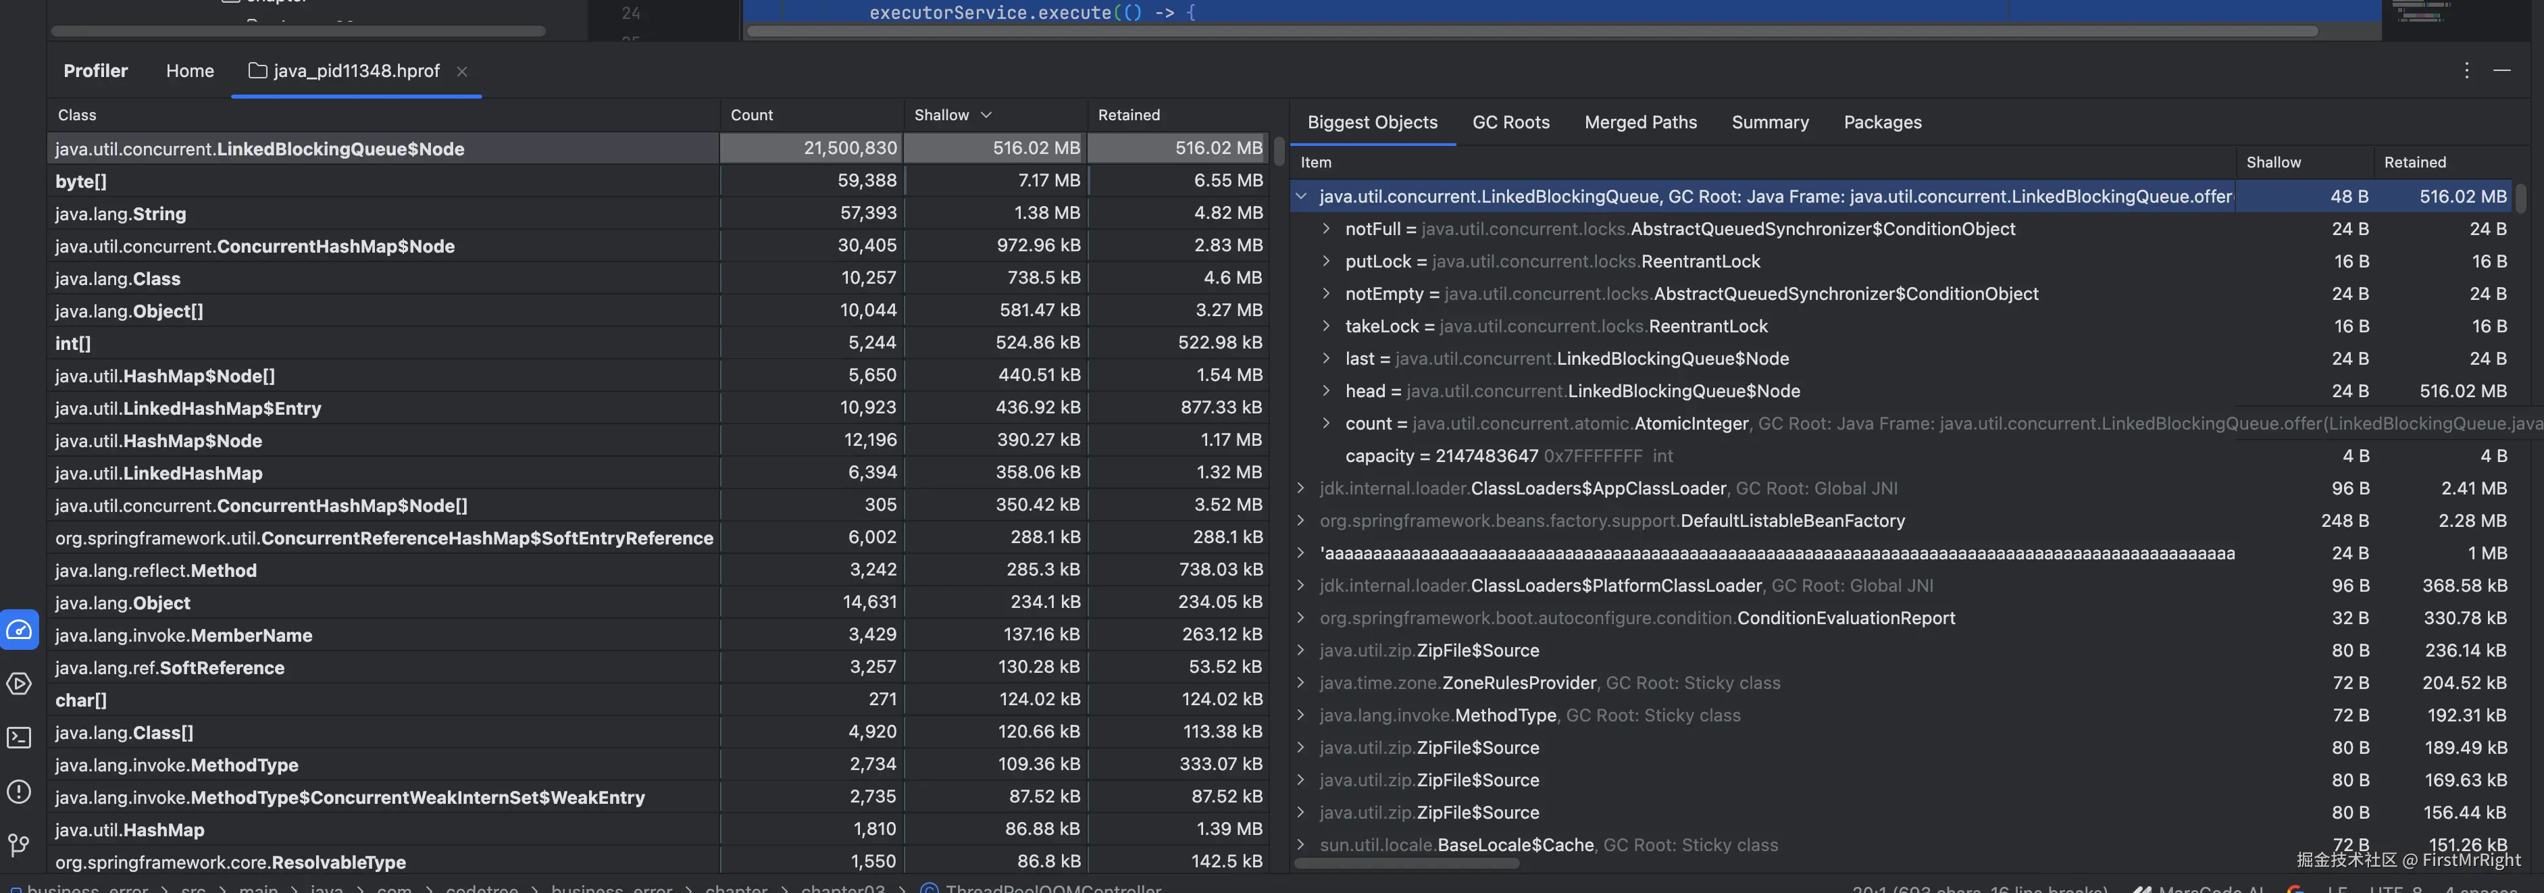Open the Problems tool window icon

click(20, 791)
